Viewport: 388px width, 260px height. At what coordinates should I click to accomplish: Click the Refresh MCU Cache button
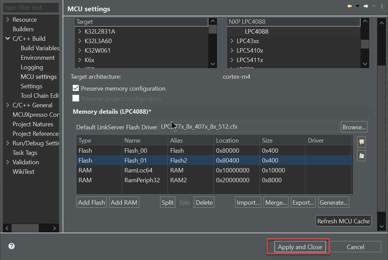[x=343, y=221]
